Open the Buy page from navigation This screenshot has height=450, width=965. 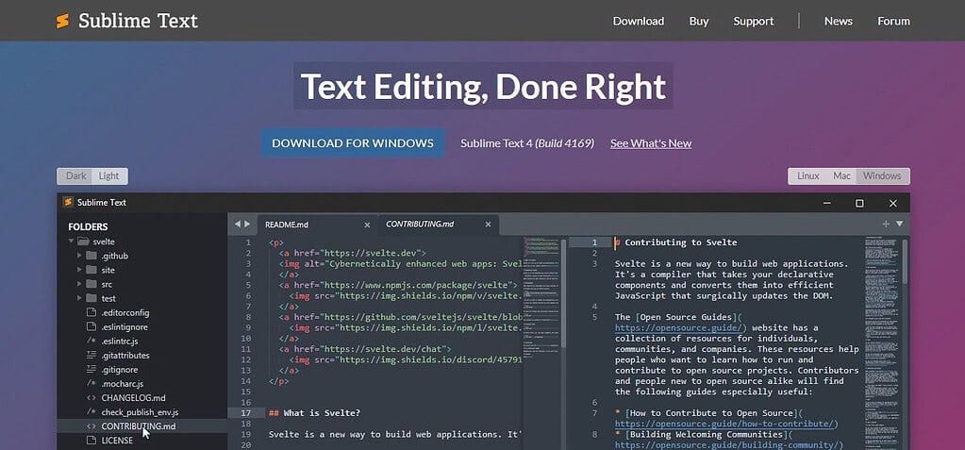coord(699,21)
